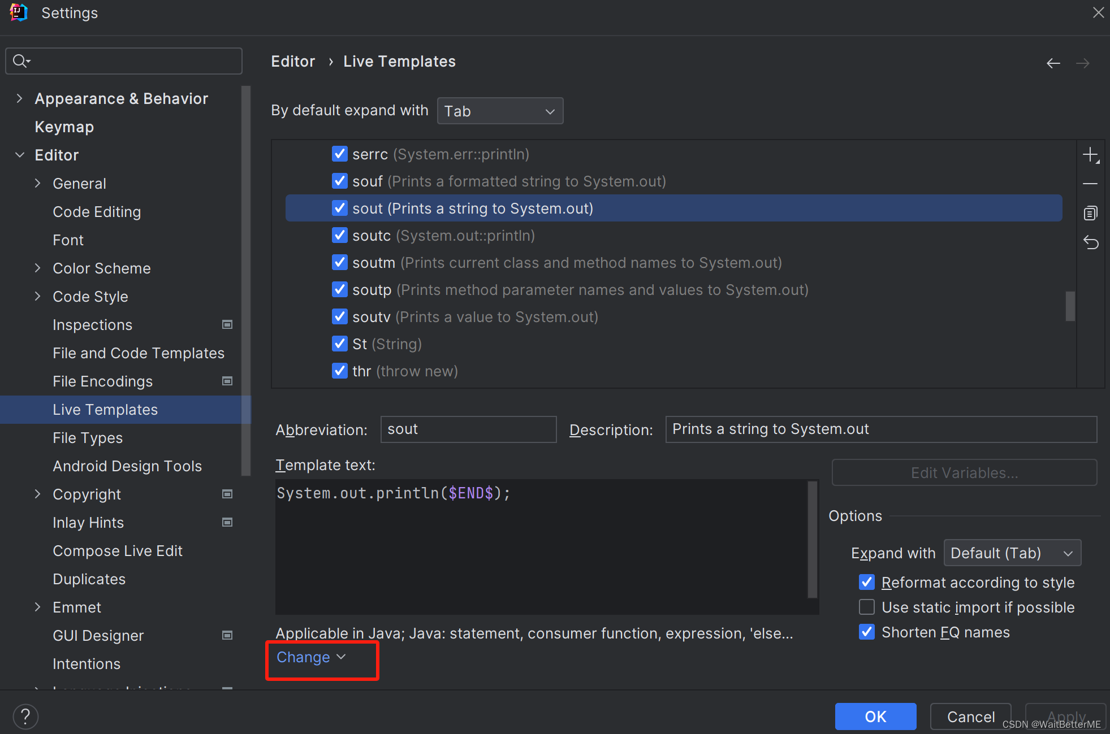Expand the Code Style subsection
Screen dimensions: 1110x734
38,296
